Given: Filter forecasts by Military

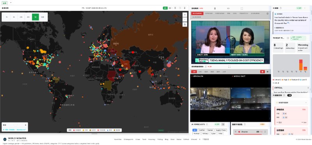Looking at the screenshot, I should click(205, 133).
